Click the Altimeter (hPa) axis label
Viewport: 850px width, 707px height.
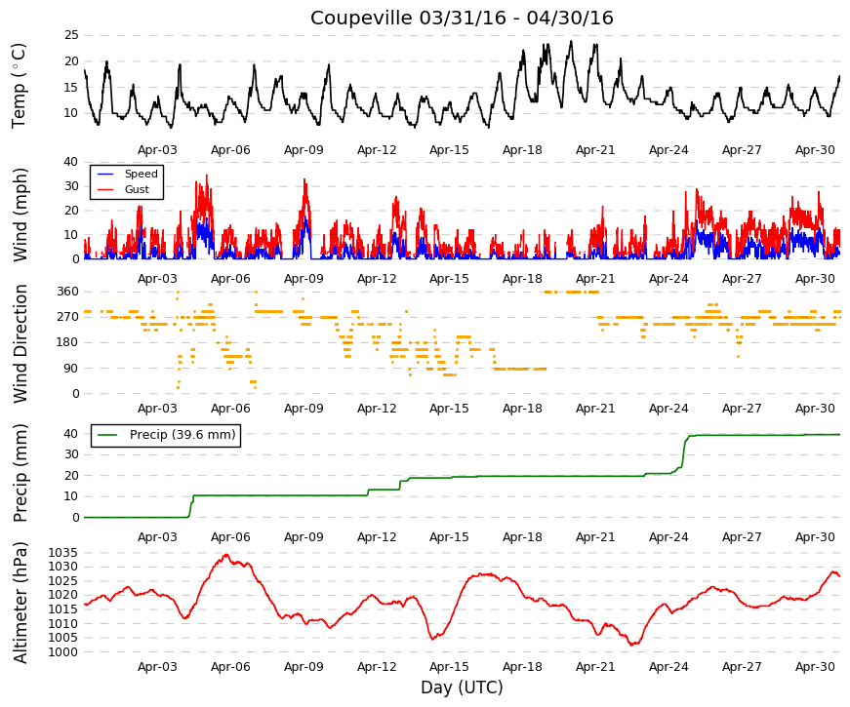click(20, 603)
